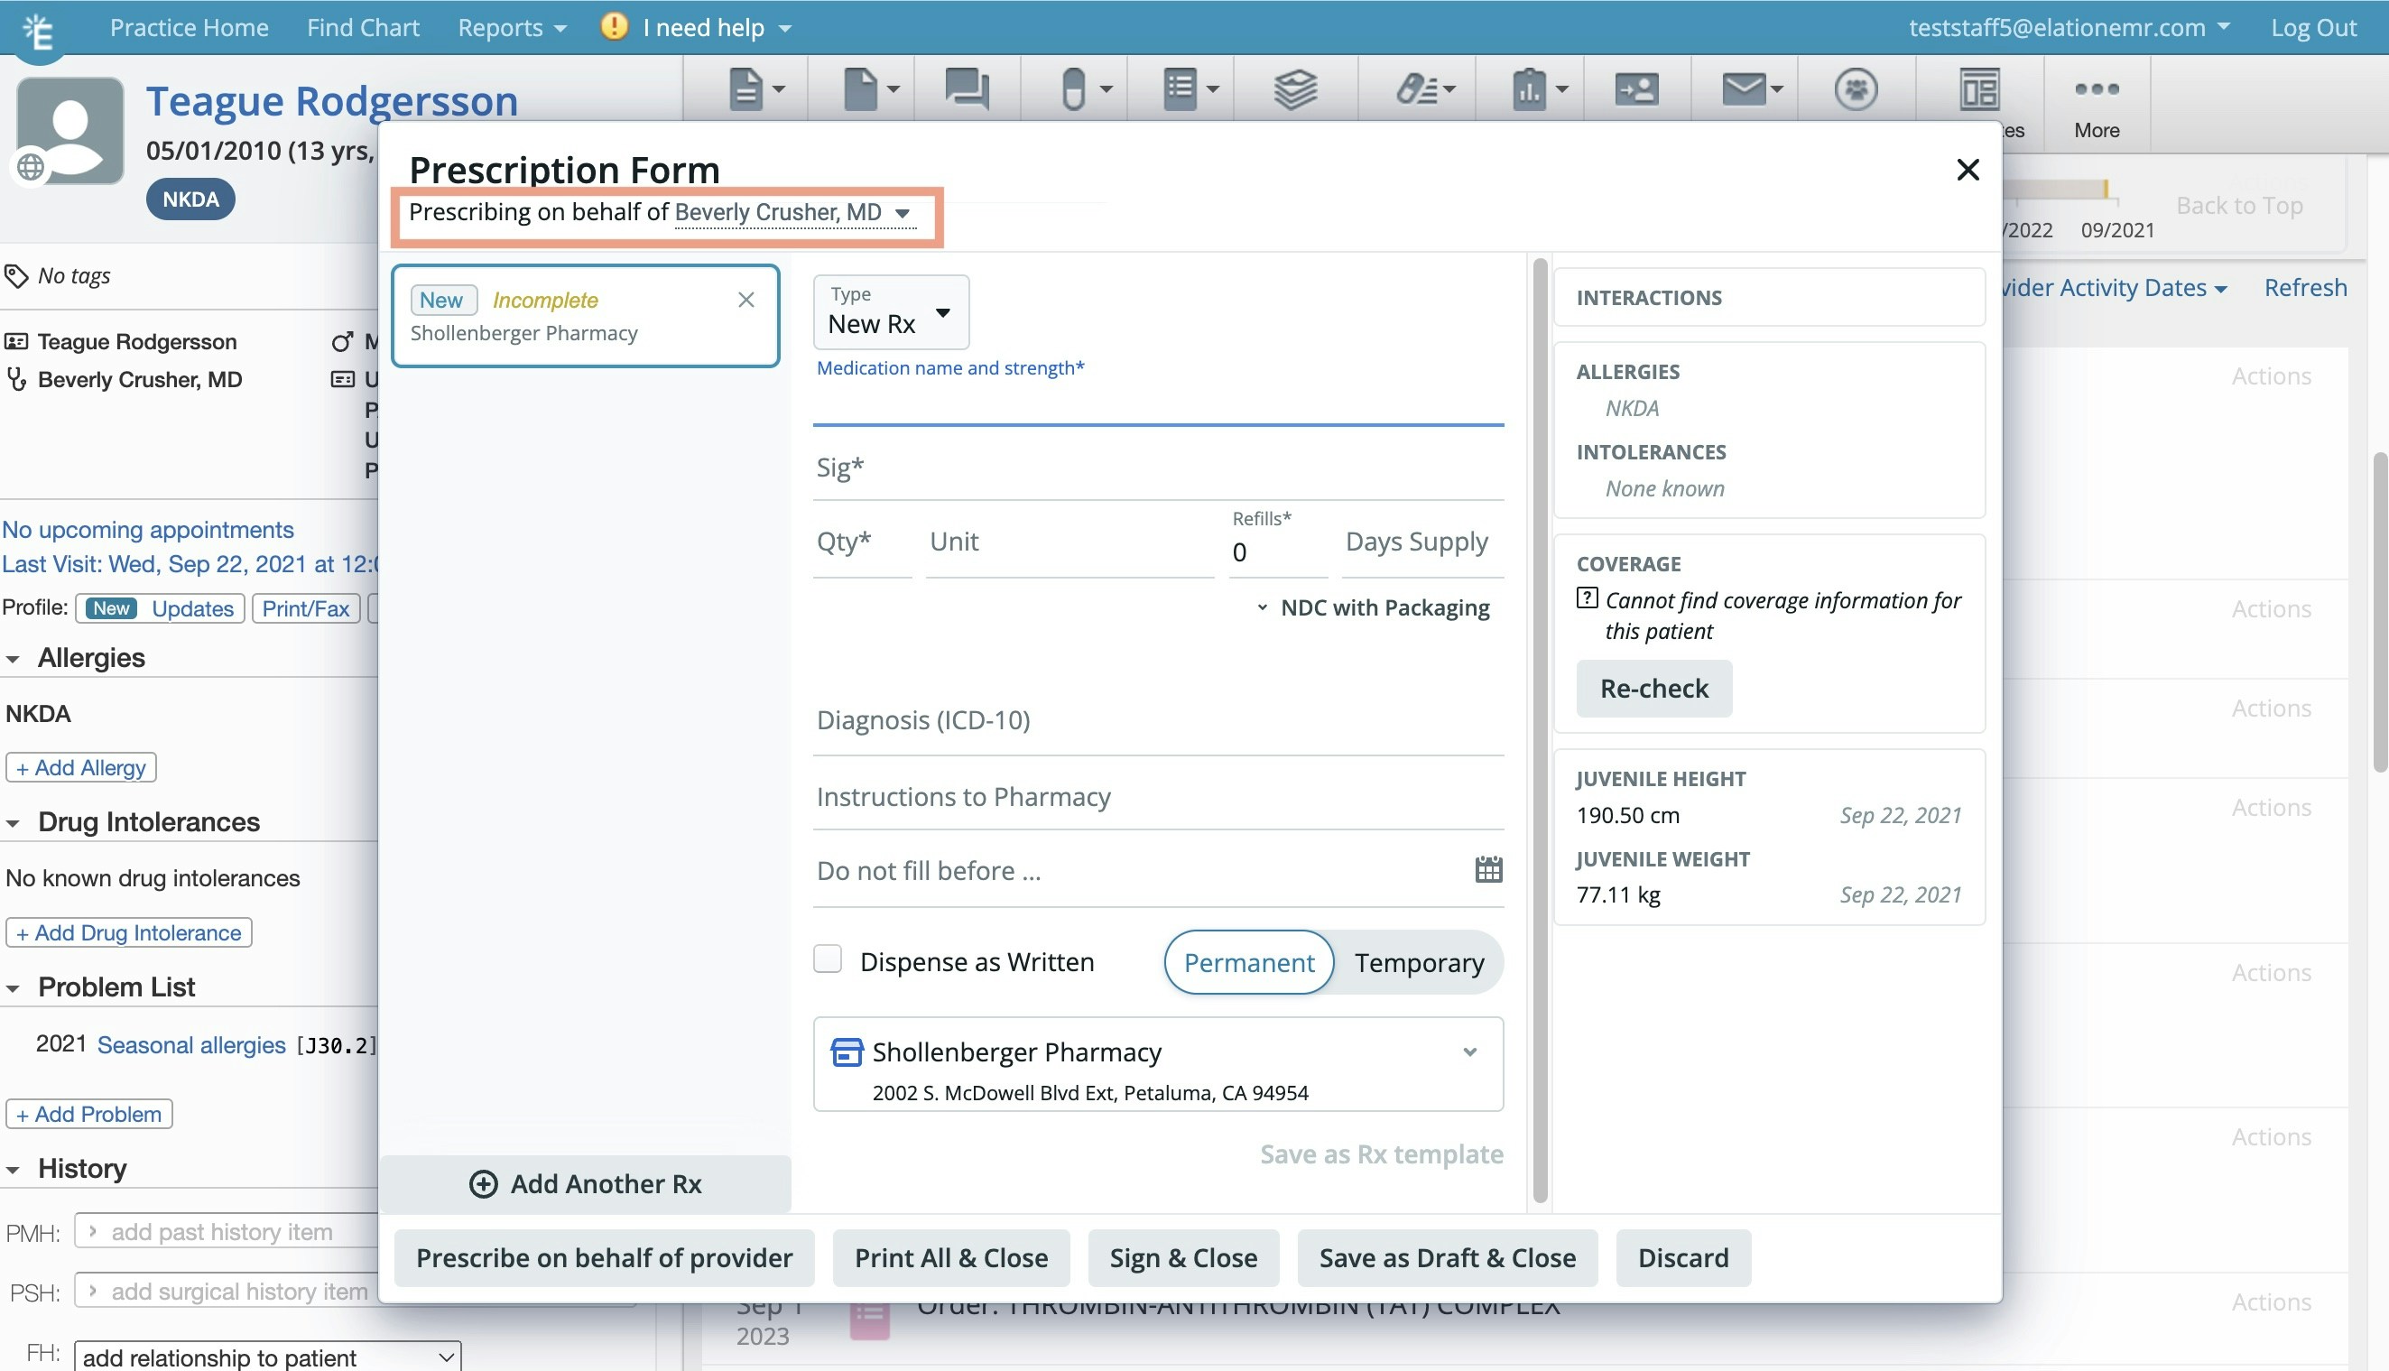Click the Sig input field
The height and width of the screenshot is (1371, 2389).
pyautogui.click(x=1158, y=468)
